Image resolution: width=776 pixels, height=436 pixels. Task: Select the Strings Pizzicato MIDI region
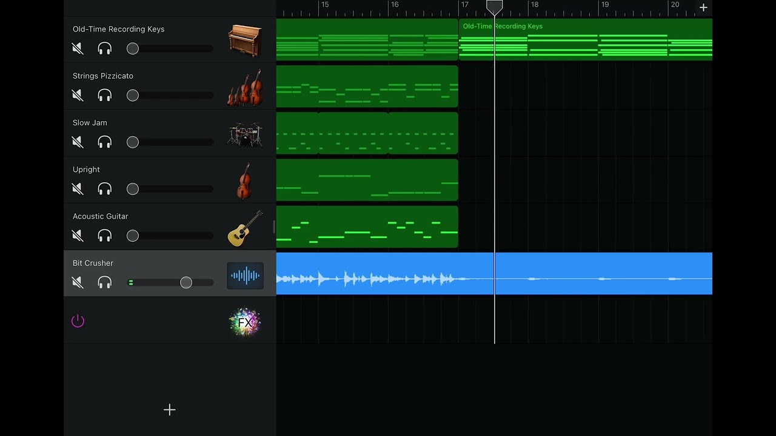367,86
